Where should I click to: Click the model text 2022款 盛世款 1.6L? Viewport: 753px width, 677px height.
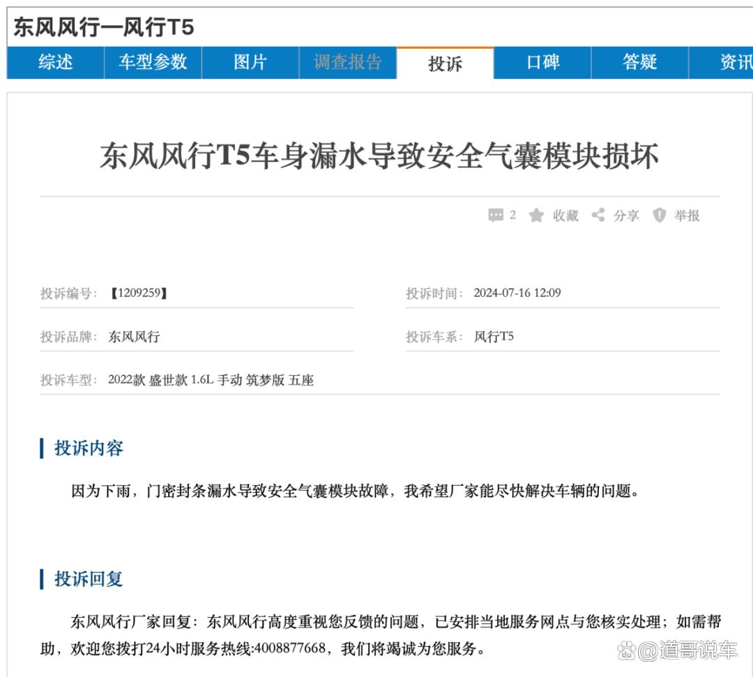click(x=160, y=380)
